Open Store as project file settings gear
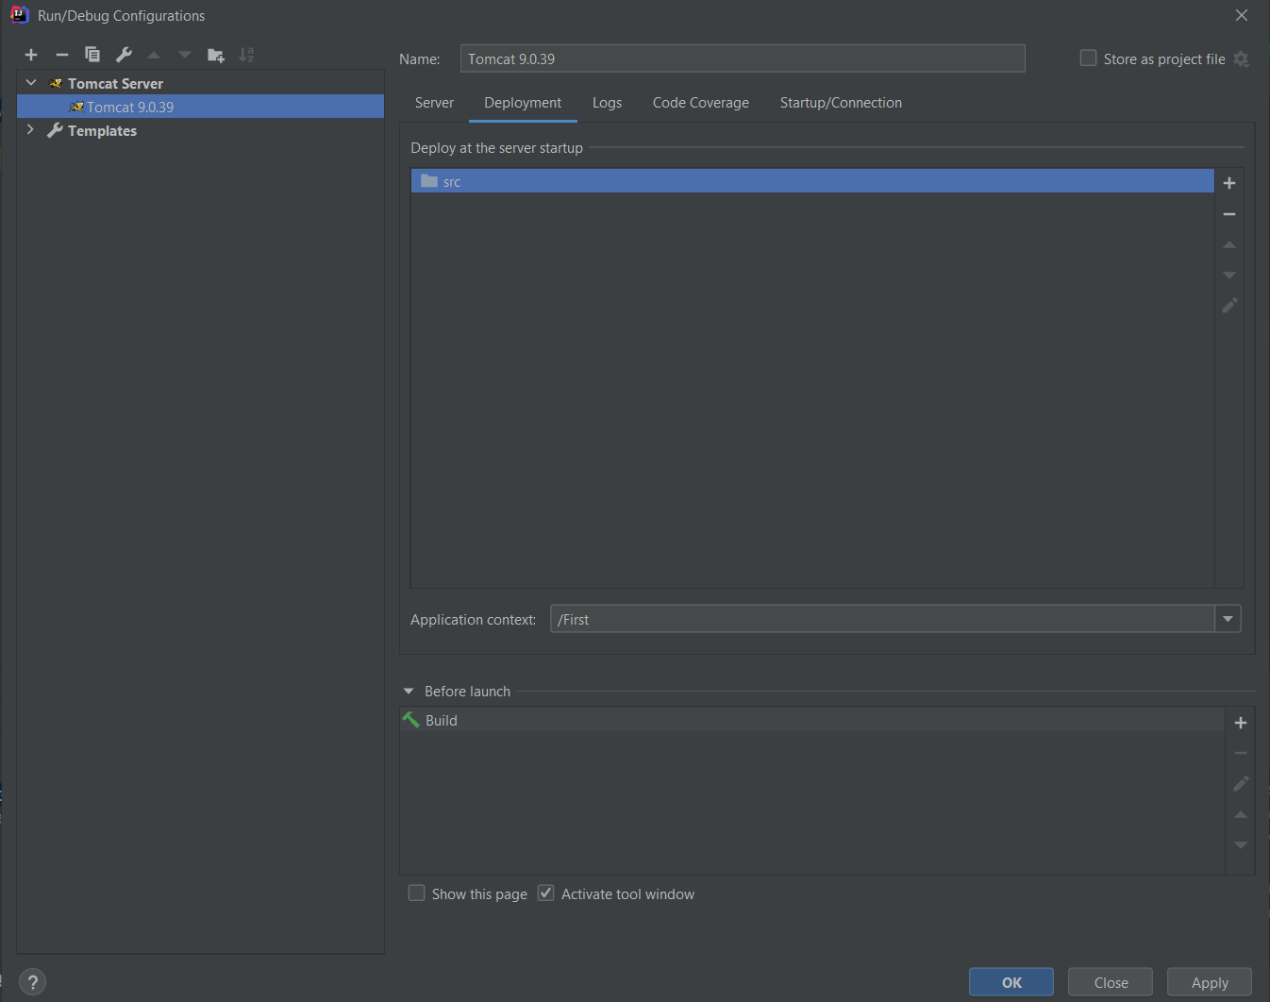 1241,59
